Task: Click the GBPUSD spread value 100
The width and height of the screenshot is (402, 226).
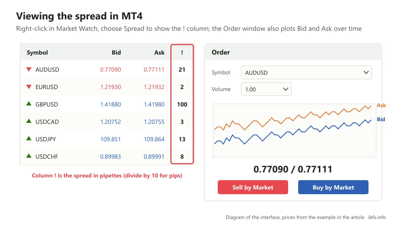Action: [x=182, y=104]
